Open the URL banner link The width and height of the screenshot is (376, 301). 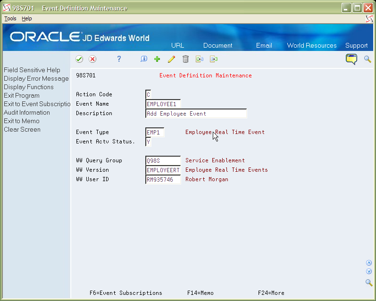click(x=178, y=46)
